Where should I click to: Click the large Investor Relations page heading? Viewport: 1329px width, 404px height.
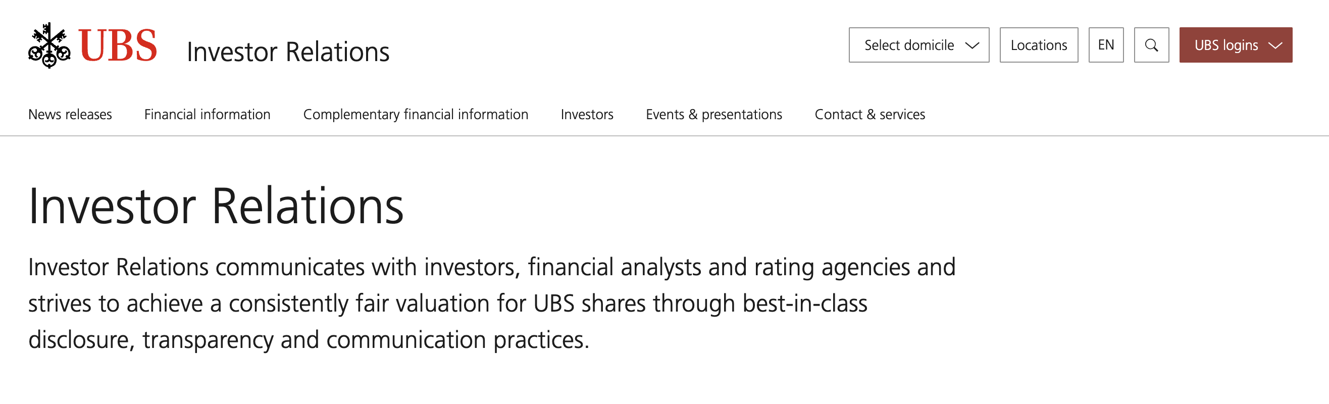pyautogui.click(x=216, y=207)
